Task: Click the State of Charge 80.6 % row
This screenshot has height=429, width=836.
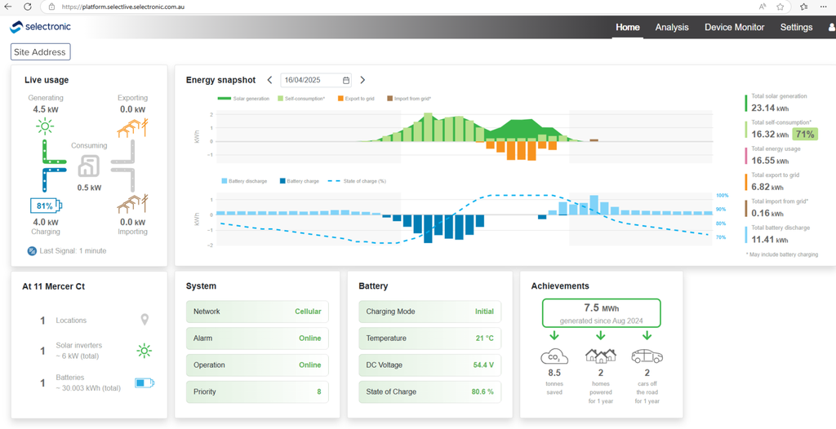Action: [x=429, y=391]
